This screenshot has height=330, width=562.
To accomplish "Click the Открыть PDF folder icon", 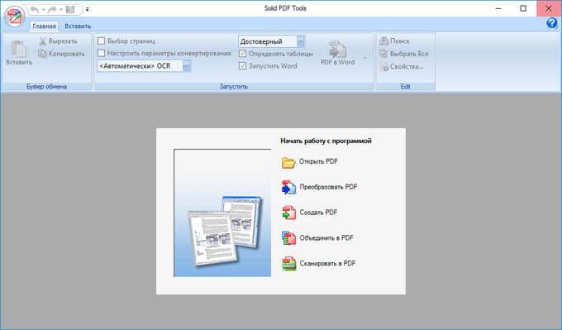I will pos(288,162).
